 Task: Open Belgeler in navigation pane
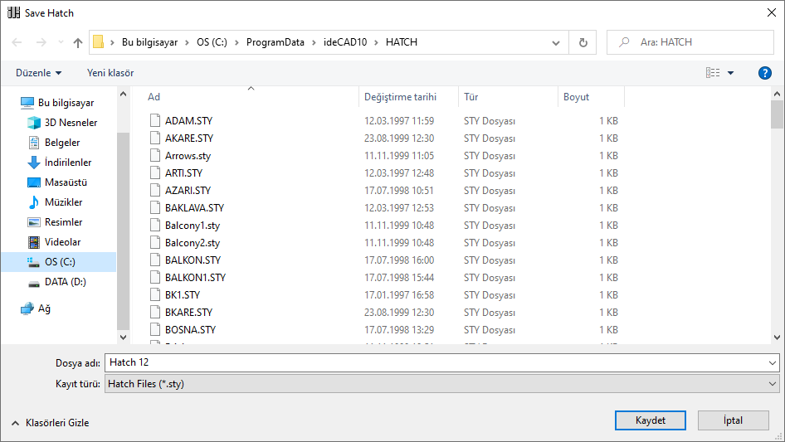(x=62, y=143)
